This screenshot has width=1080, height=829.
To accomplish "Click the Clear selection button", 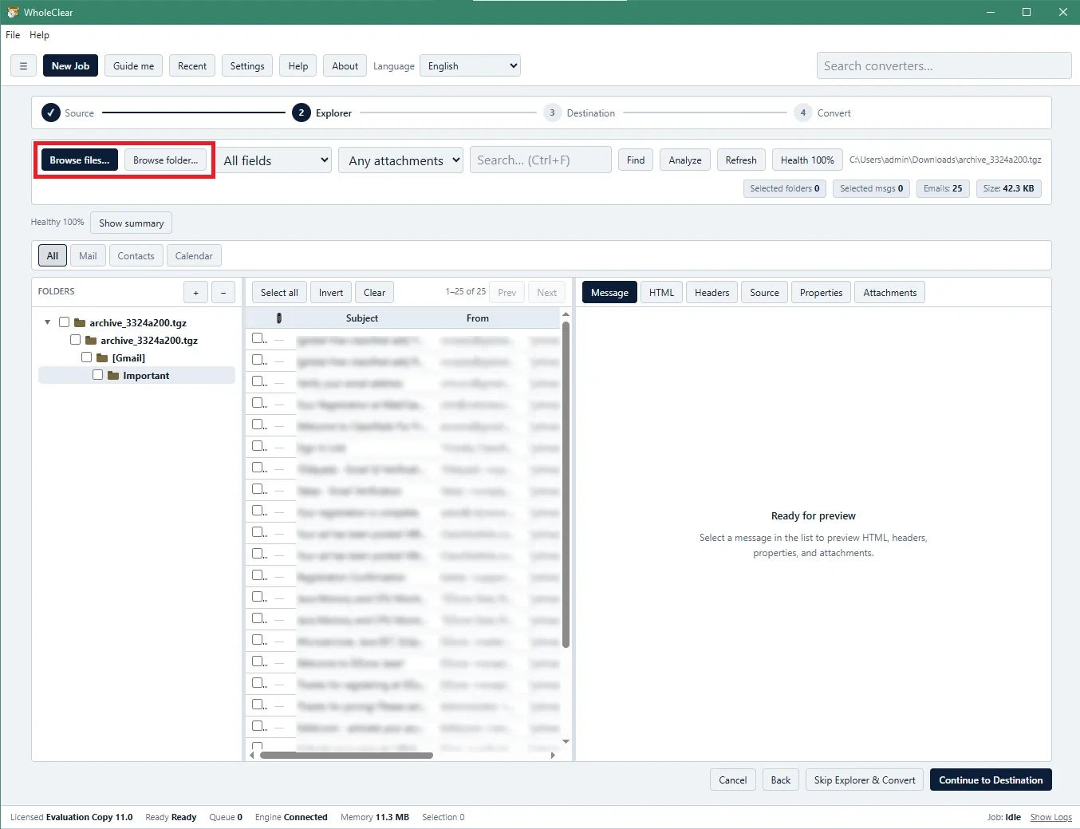I will [374, 293].
